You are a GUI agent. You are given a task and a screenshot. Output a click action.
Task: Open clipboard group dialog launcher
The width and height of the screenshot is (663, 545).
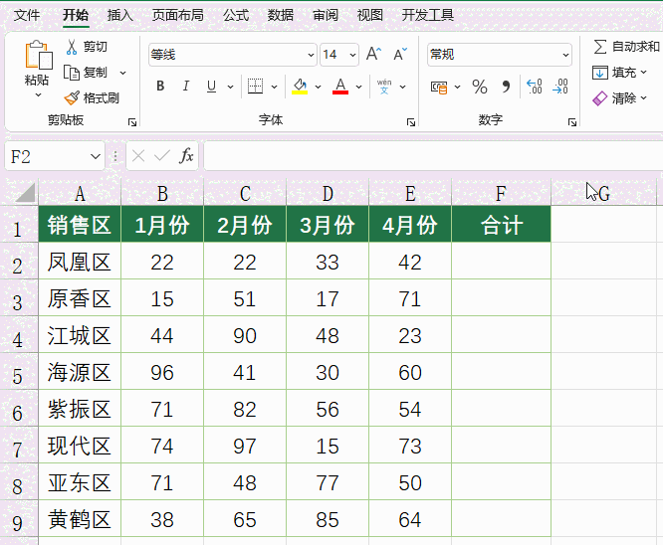point(132,122)
